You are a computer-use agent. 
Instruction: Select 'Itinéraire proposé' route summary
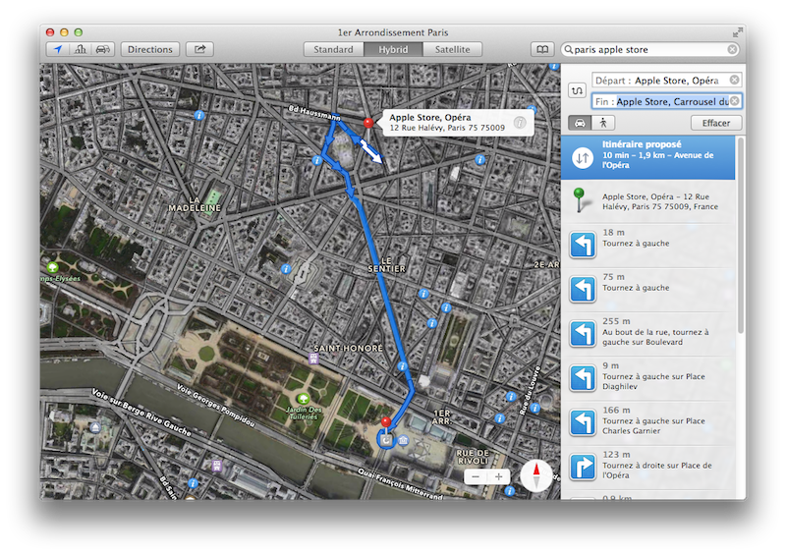pos(647,157)
